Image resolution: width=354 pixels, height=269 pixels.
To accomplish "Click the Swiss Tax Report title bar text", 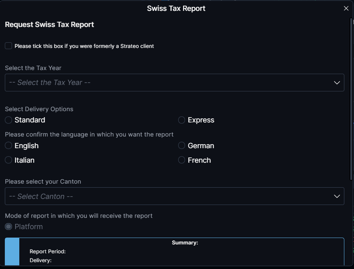I will pyautogui.click(x=176, y=8).
